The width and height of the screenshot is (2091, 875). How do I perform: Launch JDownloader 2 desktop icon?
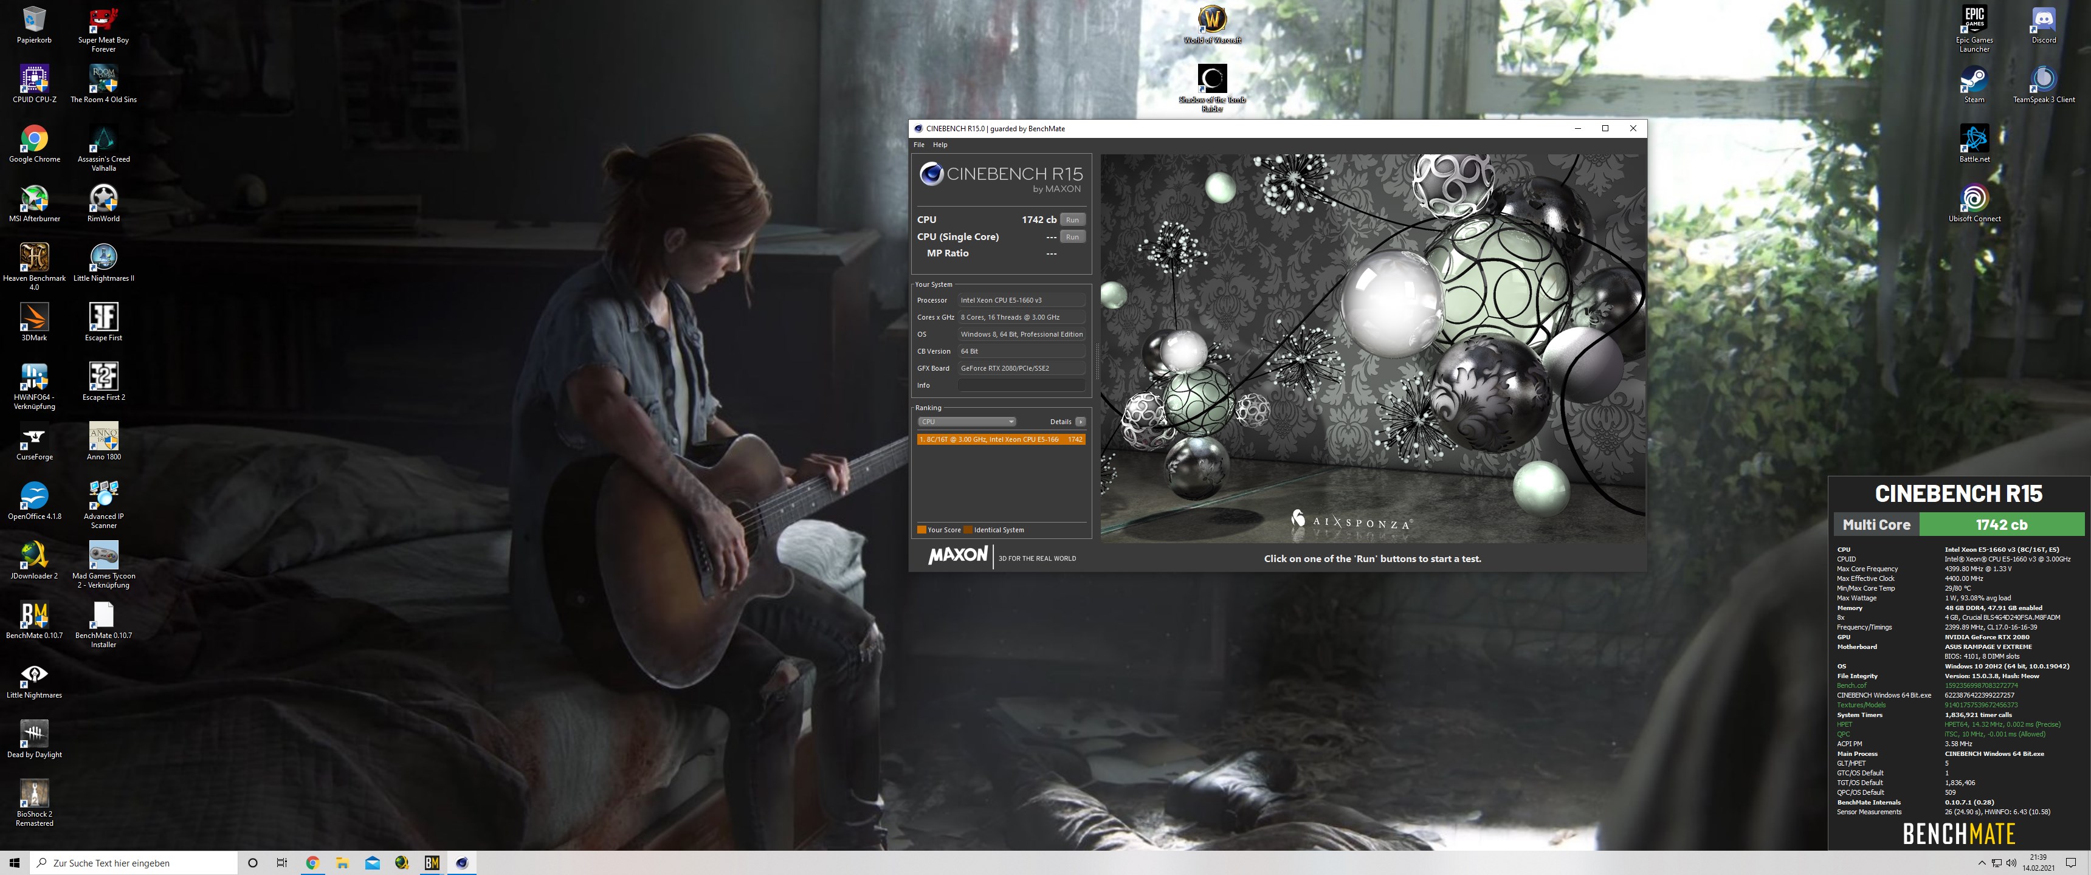[x=34, y=560]
